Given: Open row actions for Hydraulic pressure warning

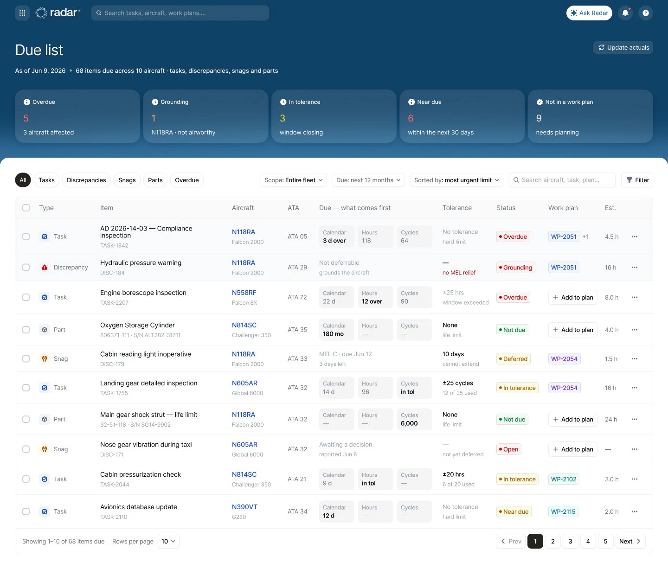Looking at the screenshot, I should 635,268.
